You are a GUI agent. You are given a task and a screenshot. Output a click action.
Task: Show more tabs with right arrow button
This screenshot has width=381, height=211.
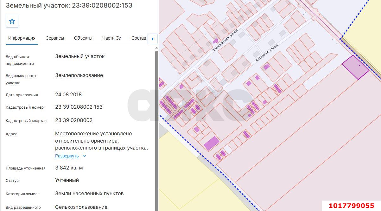coord(153,39)
